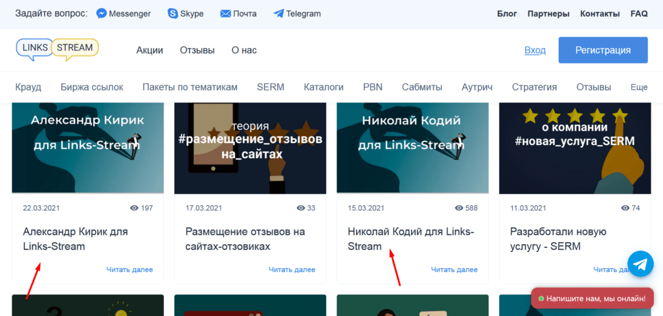Screen dimensions: 663x316
Task: Open Отзывы in the header menu
Action: click(x=197, y=51)
